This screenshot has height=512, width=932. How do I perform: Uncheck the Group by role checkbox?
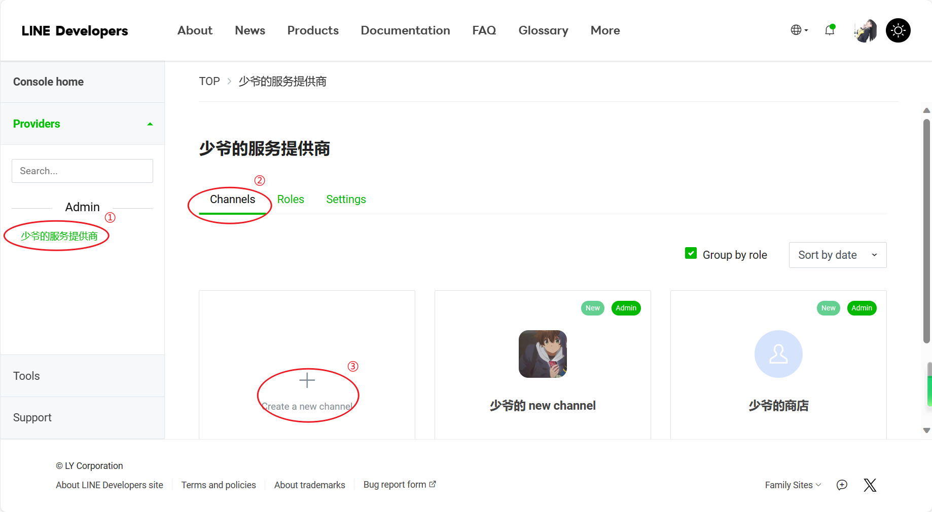tap(691, 253)
